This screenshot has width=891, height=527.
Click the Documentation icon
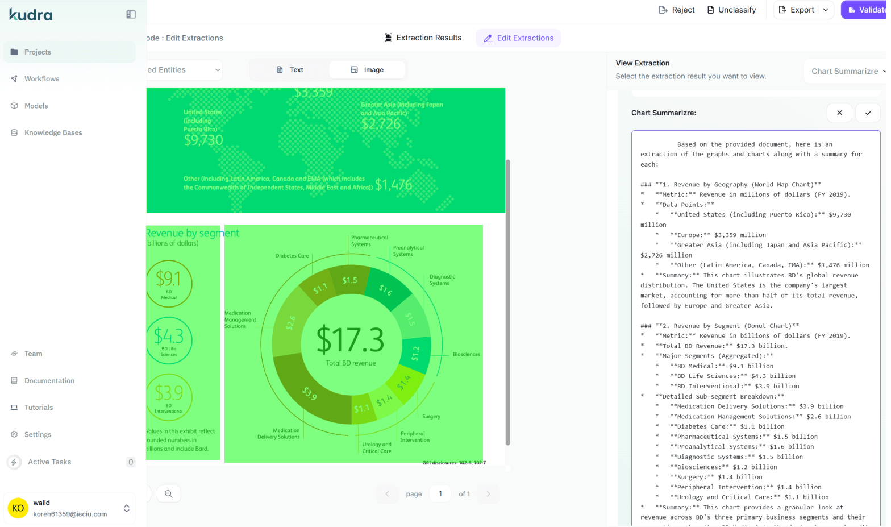click(14, 380)
